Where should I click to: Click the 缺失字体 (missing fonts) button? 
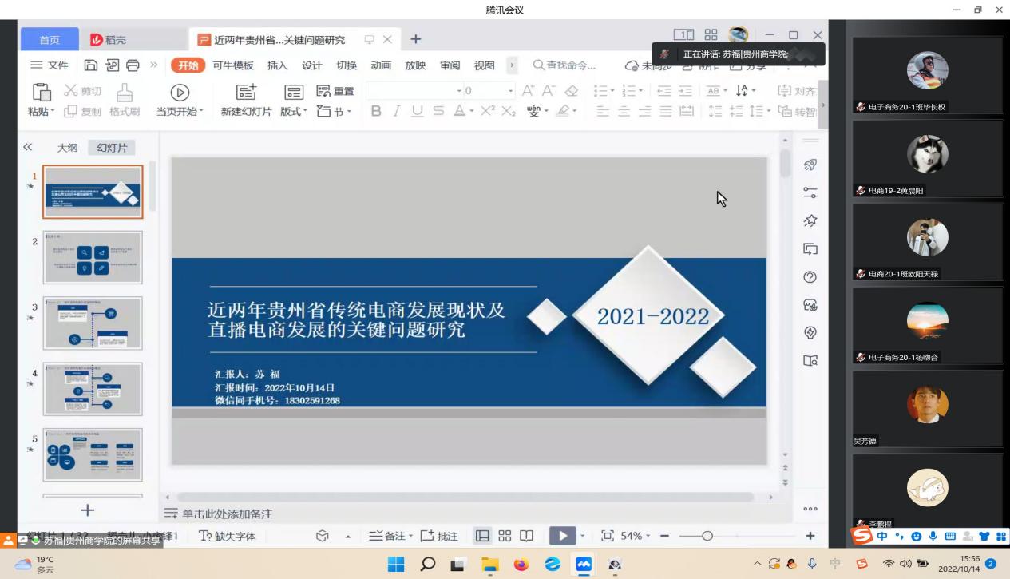228,536
